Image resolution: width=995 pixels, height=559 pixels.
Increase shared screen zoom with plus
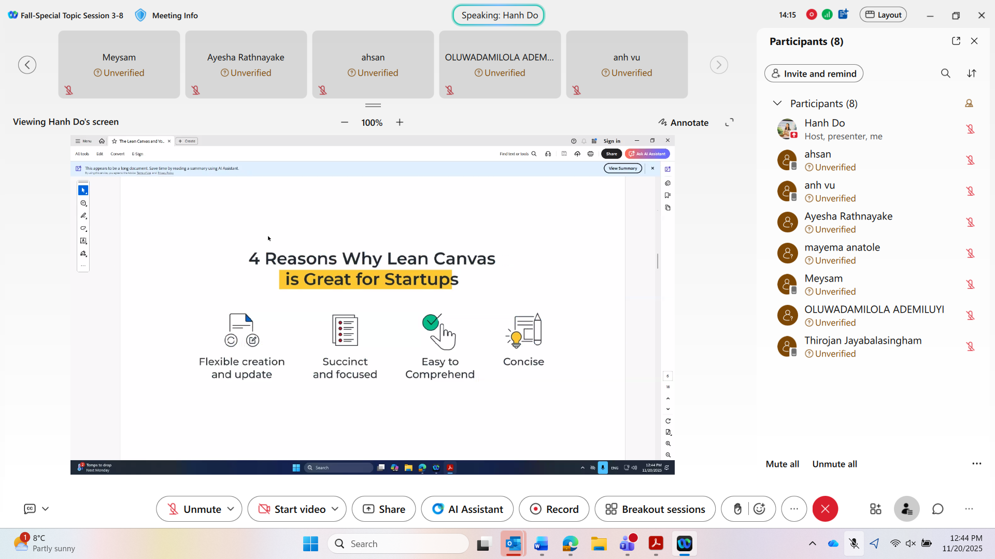400,122
